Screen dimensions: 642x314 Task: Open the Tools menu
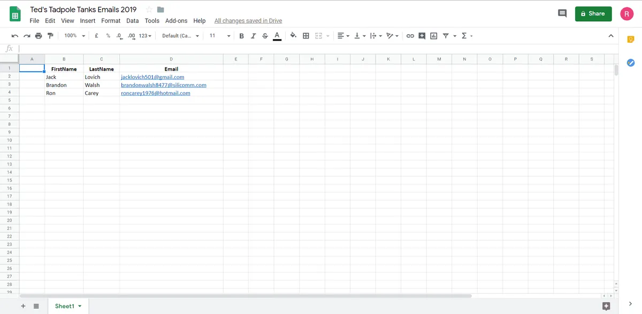click(x=152, y=21)
